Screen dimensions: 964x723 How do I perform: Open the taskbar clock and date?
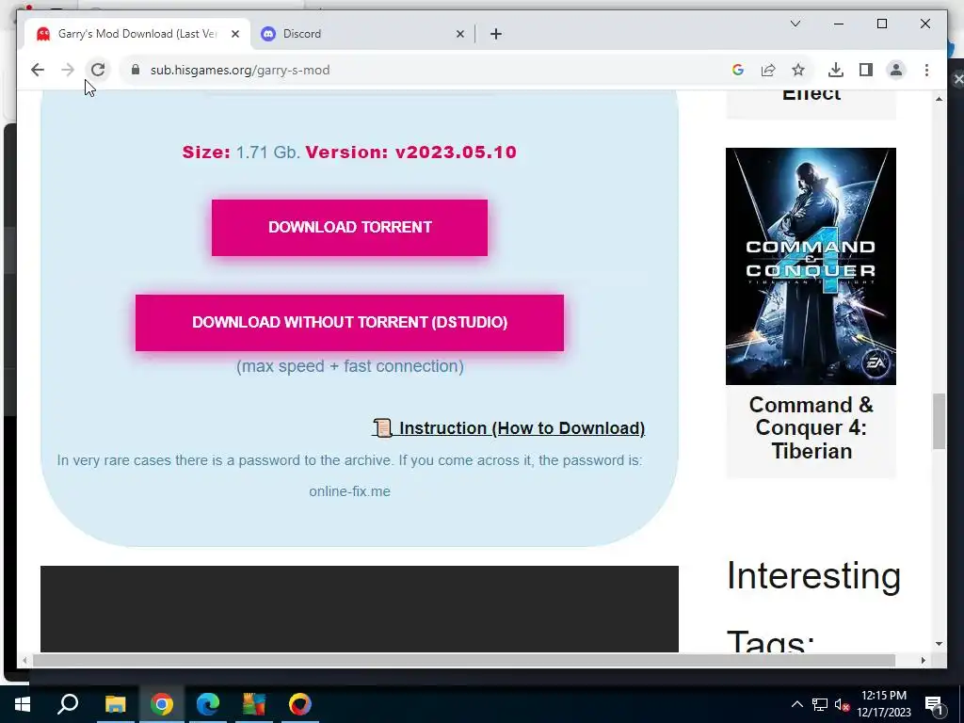coord(883,704)
